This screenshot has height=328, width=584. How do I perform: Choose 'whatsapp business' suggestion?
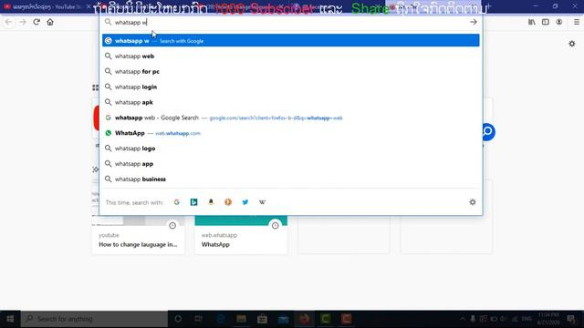(291, 179)
